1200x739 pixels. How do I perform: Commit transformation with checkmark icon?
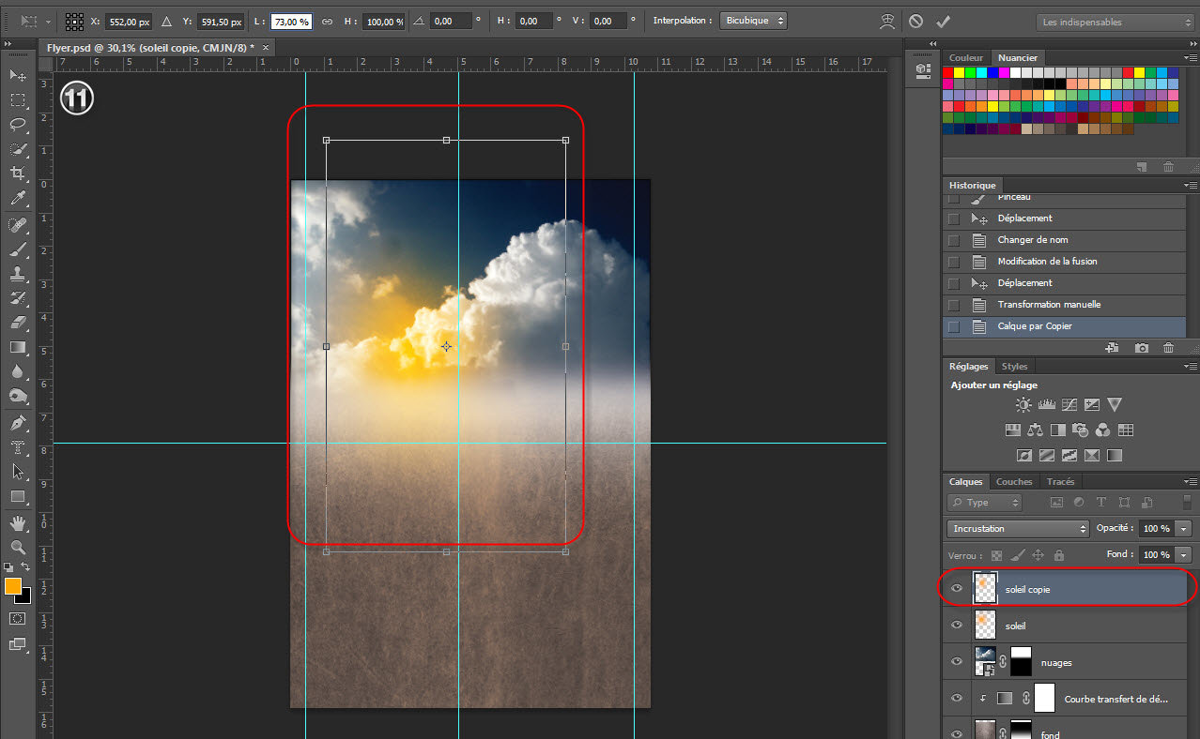click(x=943, y=21)
